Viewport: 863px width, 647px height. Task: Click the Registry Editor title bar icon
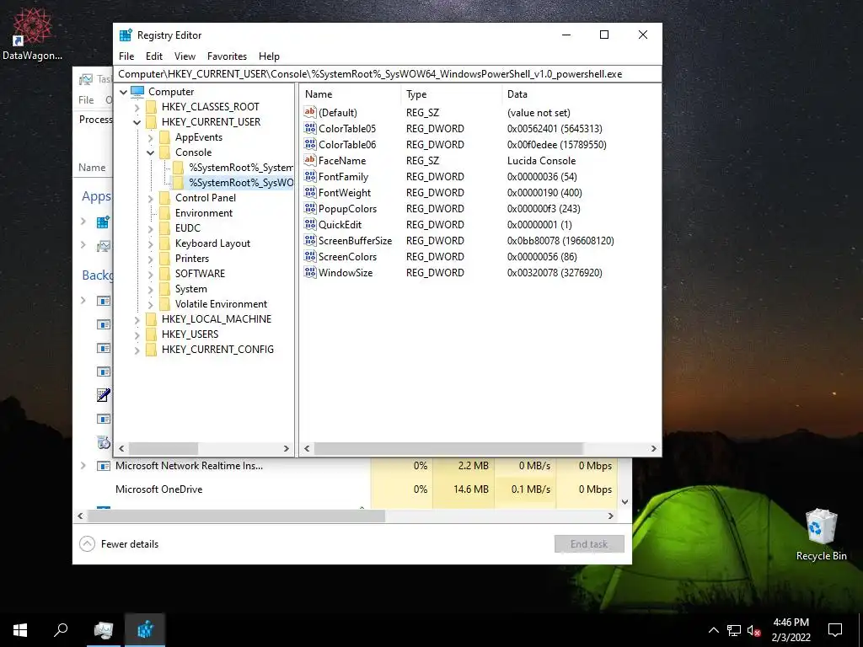click(x=126, y=35)
